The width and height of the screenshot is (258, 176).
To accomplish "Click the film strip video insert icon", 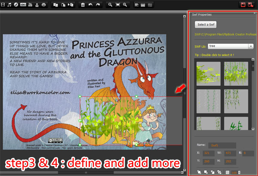I will pos(3,5).
